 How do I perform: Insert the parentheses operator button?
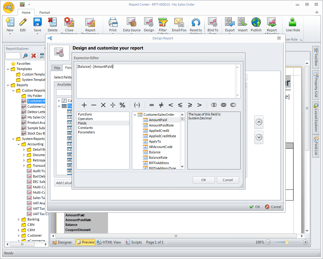point(137,105)
